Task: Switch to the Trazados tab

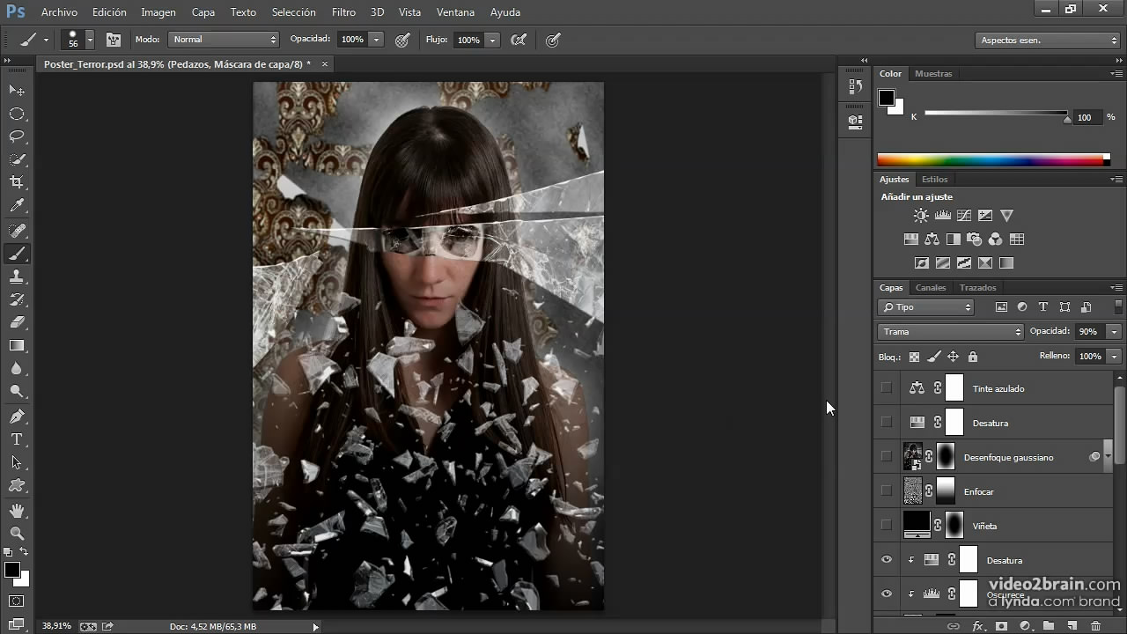Action: [x=978, y=288]
